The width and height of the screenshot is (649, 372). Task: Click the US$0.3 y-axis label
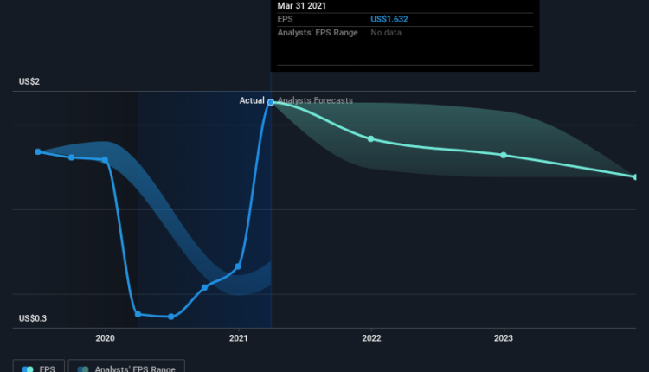pos(33,318)
